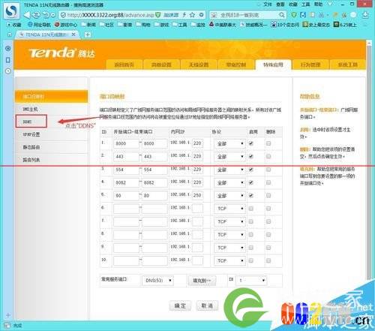Image resolution: width=375 pixels, height=331 pixels.
Task: Go back with the browser back arrow
Action: 27,15
